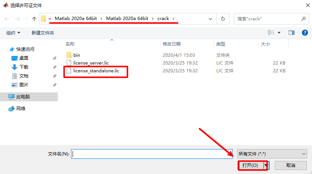Toggle the preview pane icon
Image resolution: width=312 pixels, height=174 pixels.
(x=291, y=33)
